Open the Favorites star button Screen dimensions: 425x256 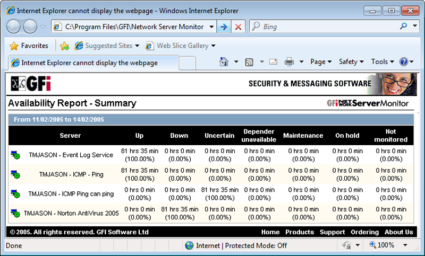(29, 46)
